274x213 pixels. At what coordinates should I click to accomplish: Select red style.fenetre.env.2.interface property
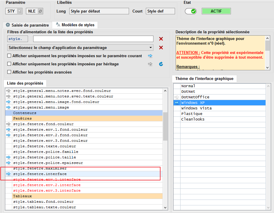(87, 185)
